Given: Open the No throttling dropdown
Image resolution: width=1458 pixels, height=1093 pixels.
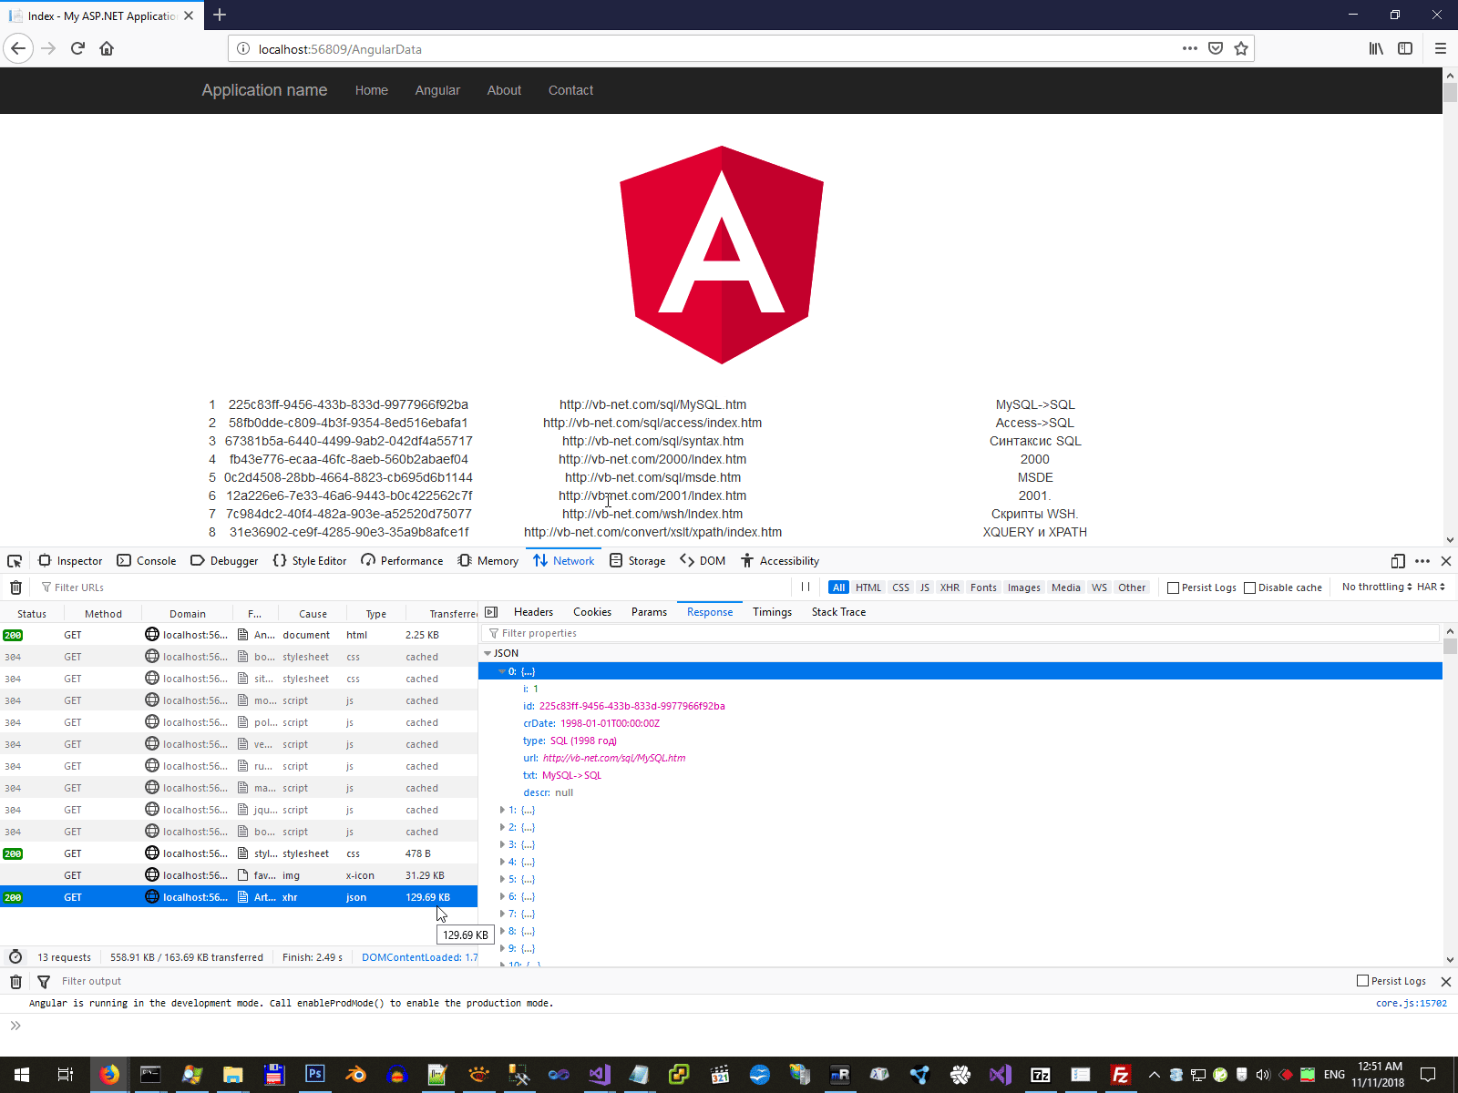Looking at the screenshot, I should (x=1377, y=587).
